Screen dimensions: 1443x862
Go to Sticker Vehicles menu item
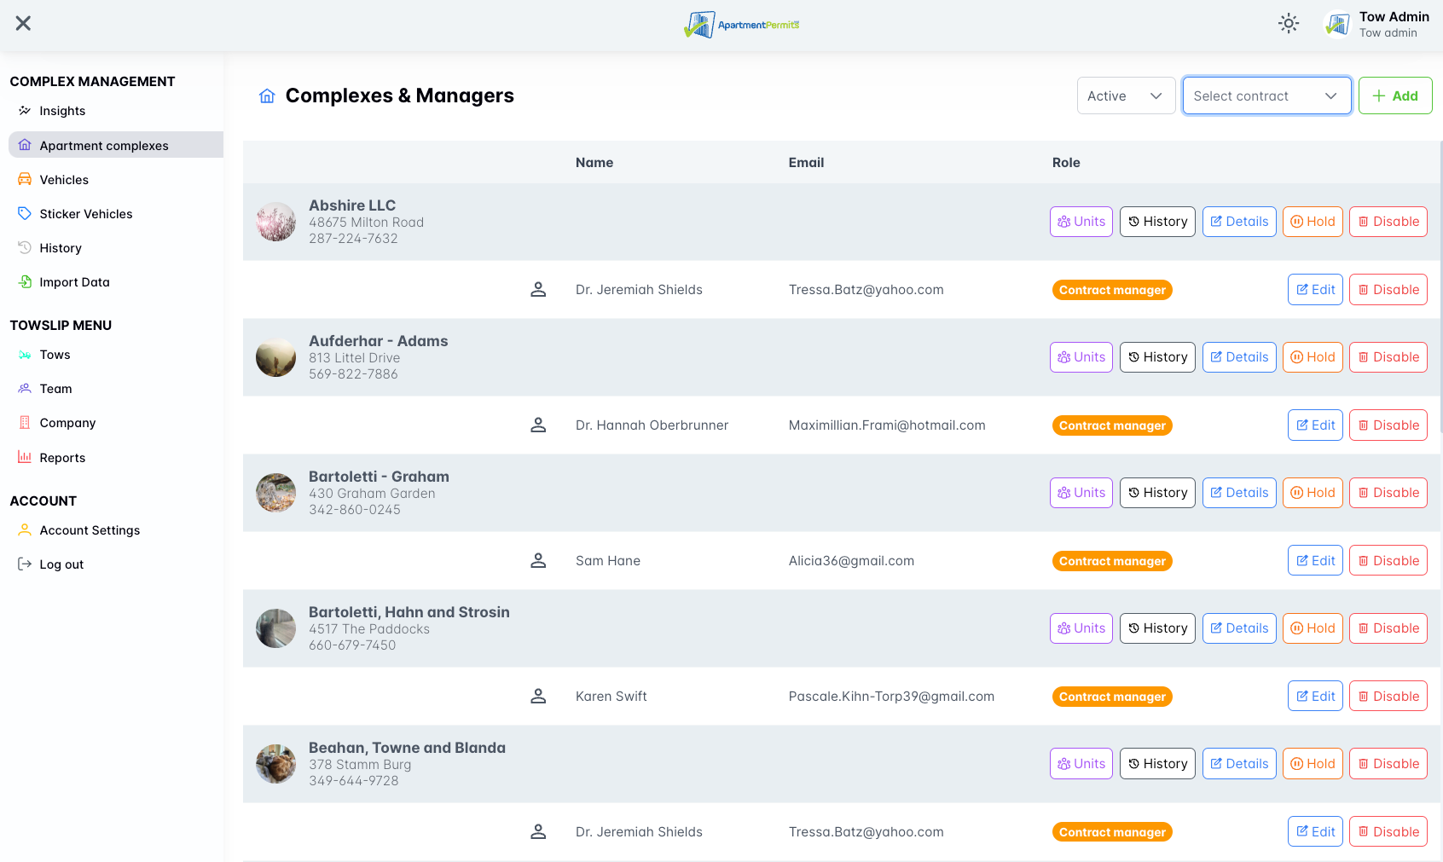pyautogui.click(x=85, y=214)
